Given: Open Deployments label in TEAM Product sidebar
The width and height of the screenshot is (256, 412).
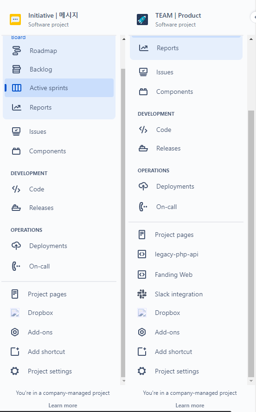Looking at the screenshot, I should coord(175,186).
